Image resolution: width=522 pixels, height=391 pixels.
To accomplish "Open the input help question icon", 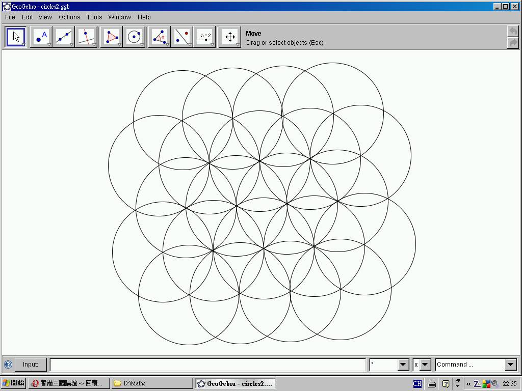I will (8, 365).
